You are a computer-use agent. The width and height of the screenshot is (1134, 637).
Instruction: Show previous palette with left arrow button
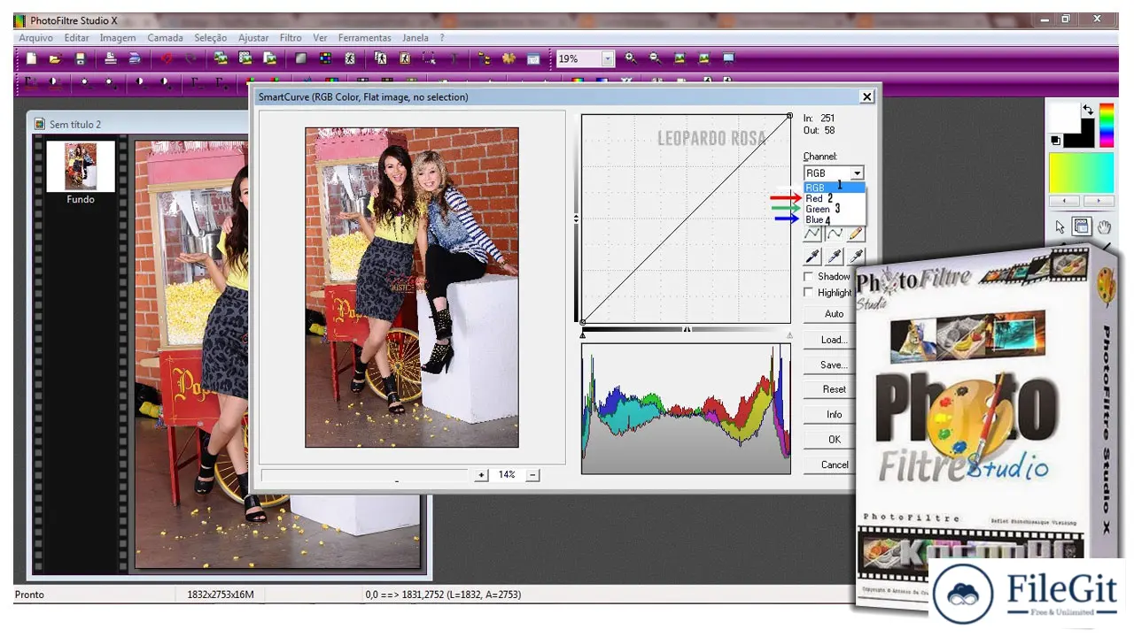pos(1065,202)
